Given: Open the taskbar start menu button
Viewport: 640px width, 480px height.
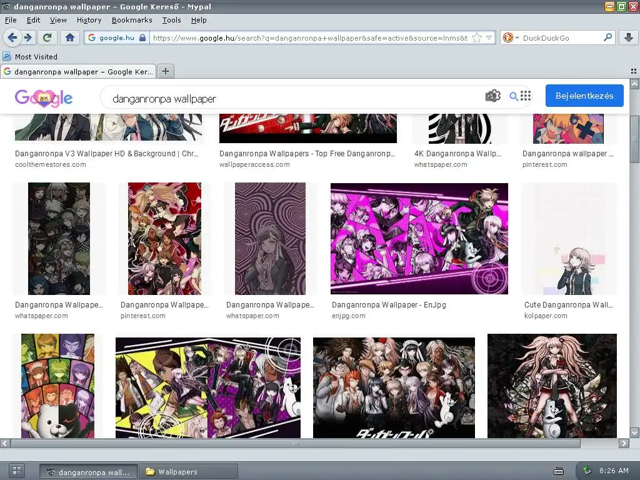Looking at the screenshot, I should (17, 470).
